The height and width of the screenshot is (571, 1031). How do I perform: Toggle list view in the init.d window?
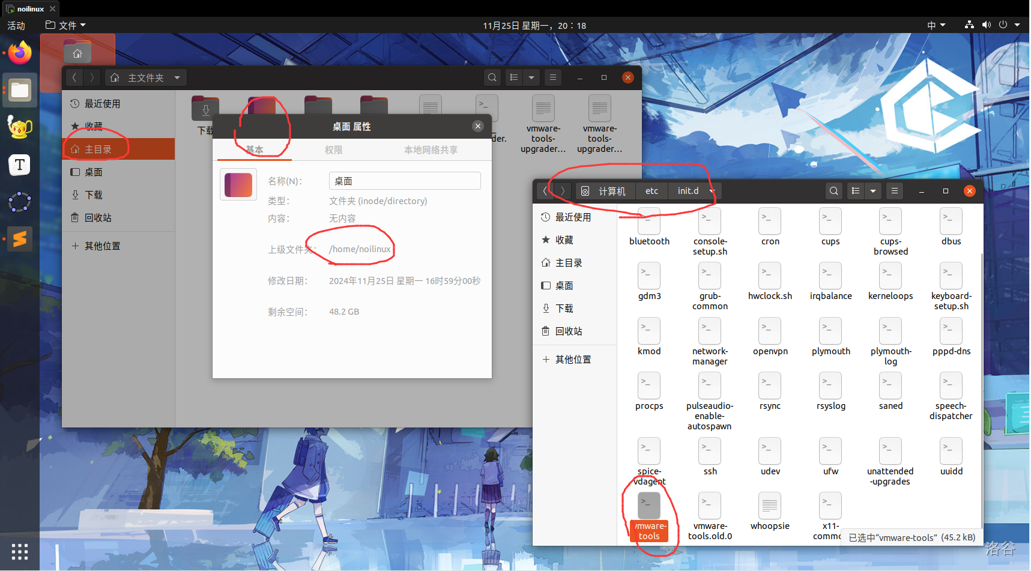tap(856, 191)
